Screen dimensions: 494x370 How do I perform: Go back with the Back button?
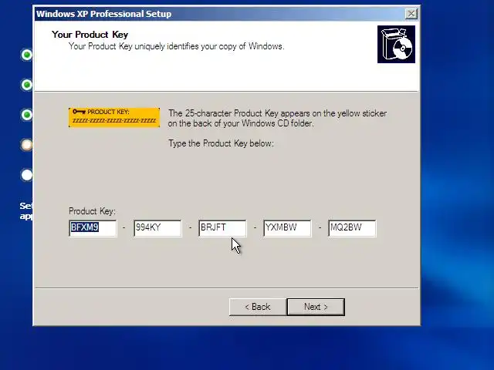tap(258, 307)
